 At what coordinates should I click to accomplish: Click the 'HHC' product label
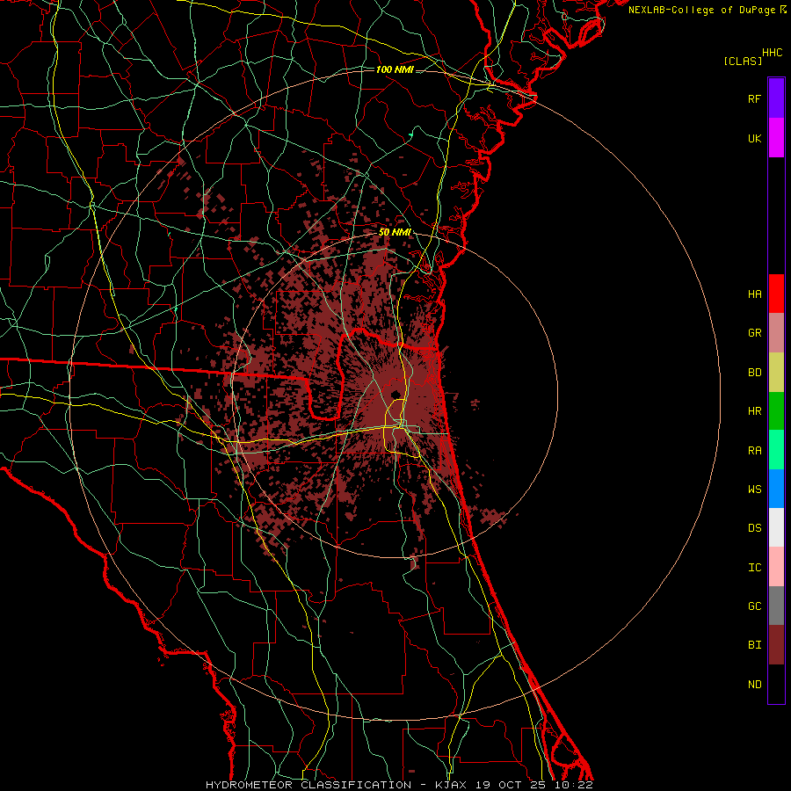click(773, 53)
